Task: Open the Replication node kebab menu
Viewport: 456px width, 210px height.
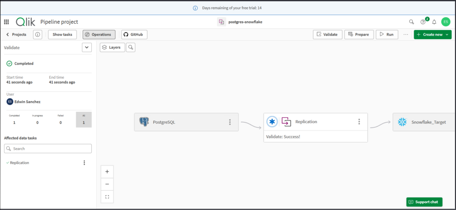Action: pyautogui.click(x=359, y=122)
